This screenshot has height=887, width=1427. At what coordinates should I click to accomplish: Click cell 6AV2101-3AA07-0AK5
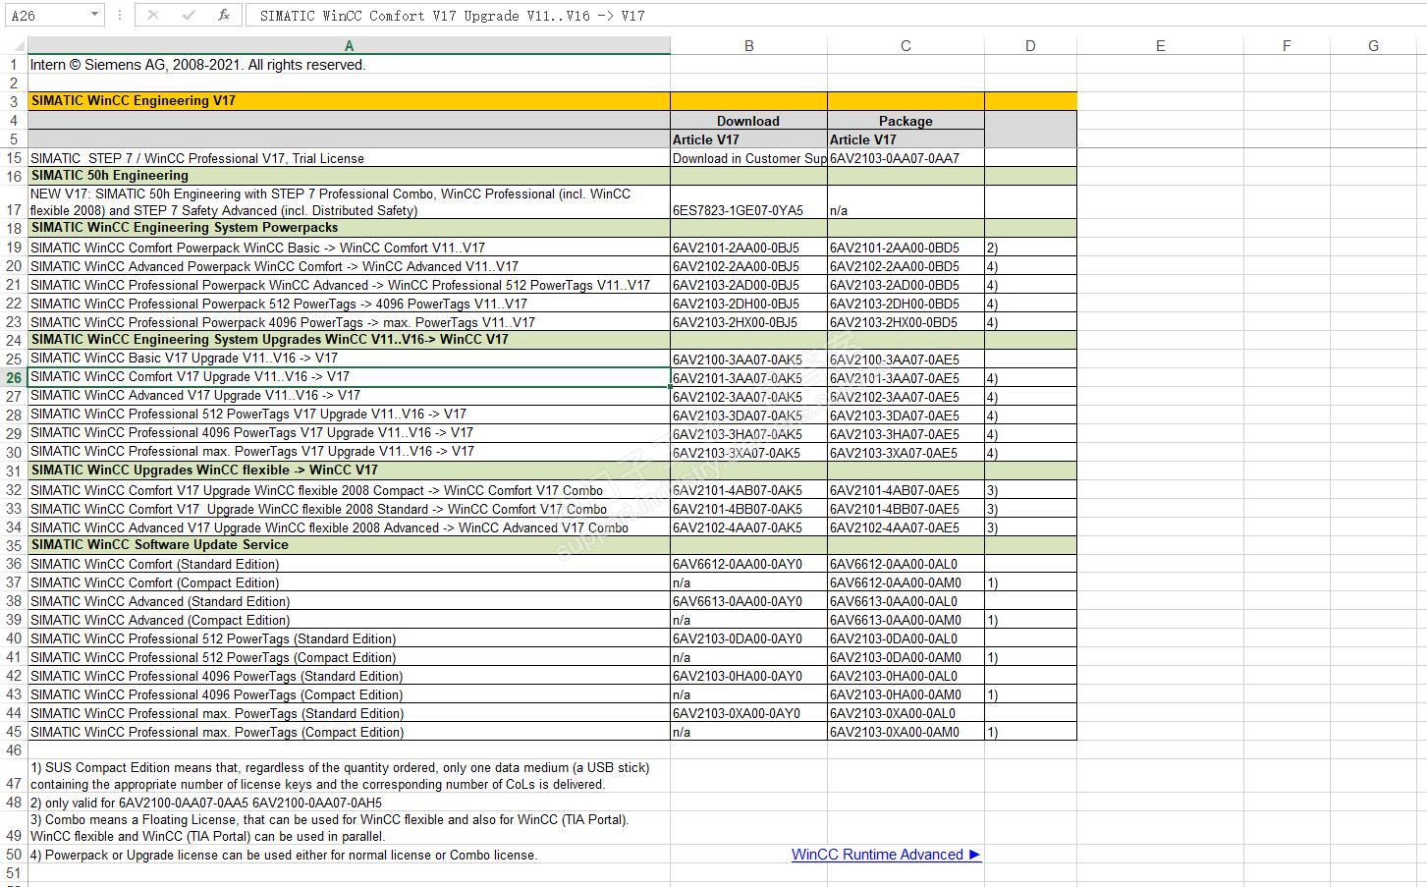(748, 378)
